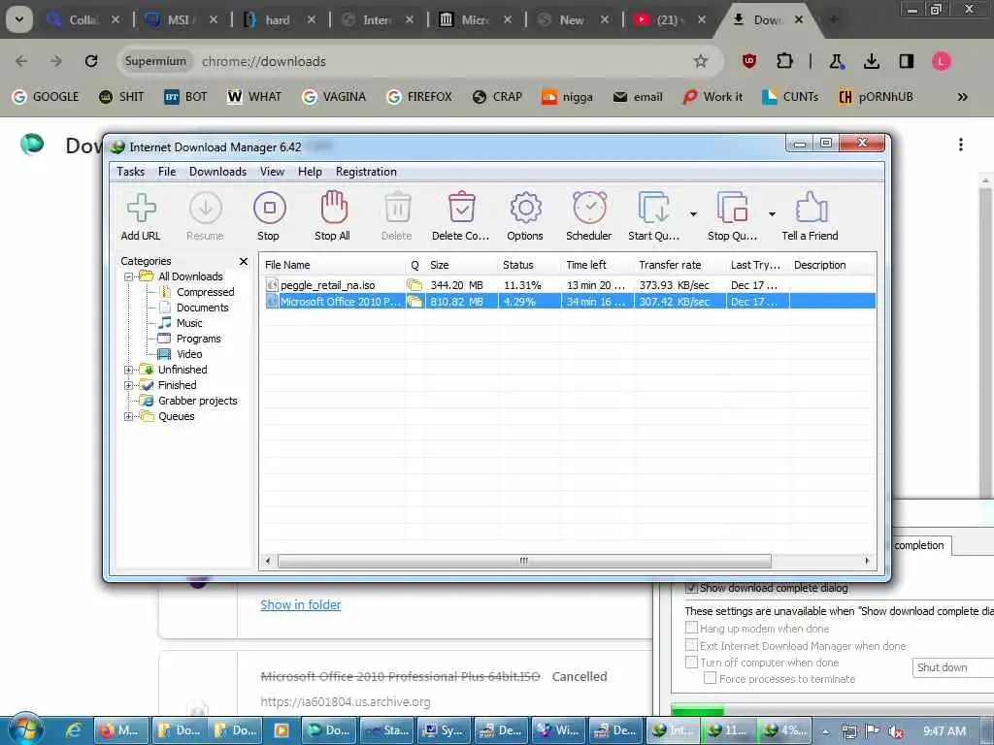The image size is (994, 745).
Task: Click the ia601804.us.archive.org URL link
Action: click(346, 702)
